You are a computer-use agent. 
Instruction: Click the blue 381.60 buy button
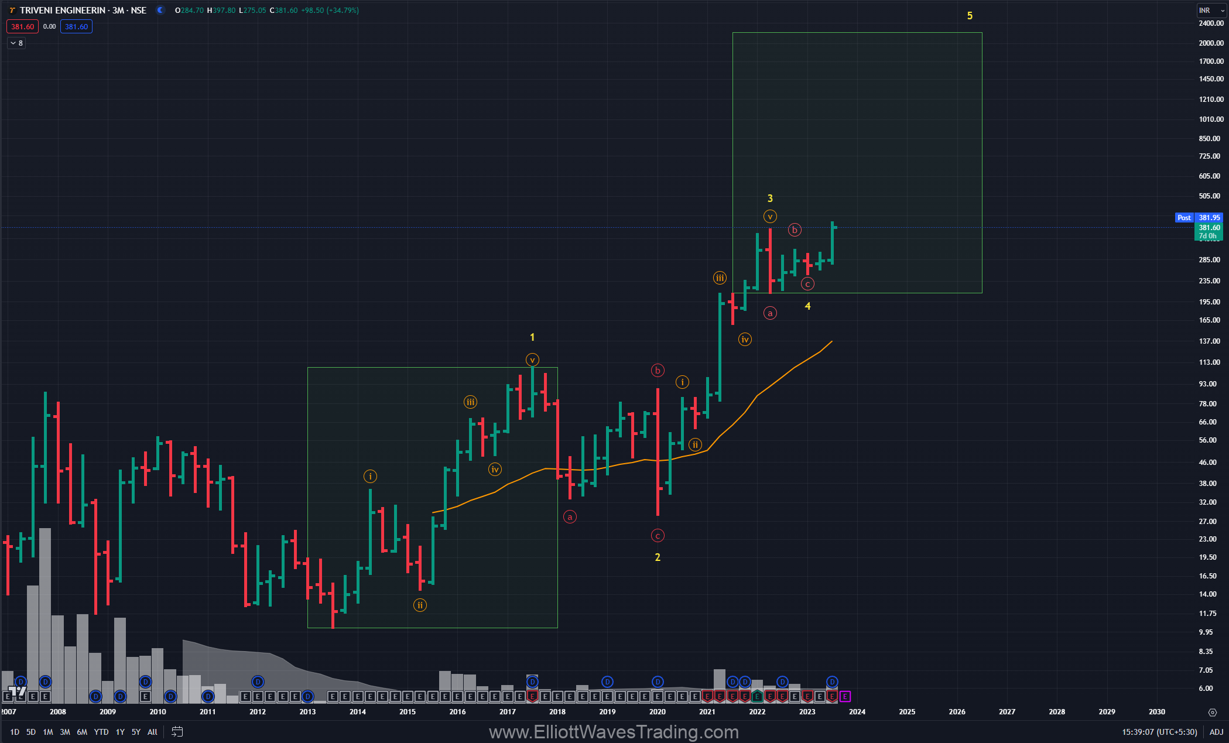(76, 26)
